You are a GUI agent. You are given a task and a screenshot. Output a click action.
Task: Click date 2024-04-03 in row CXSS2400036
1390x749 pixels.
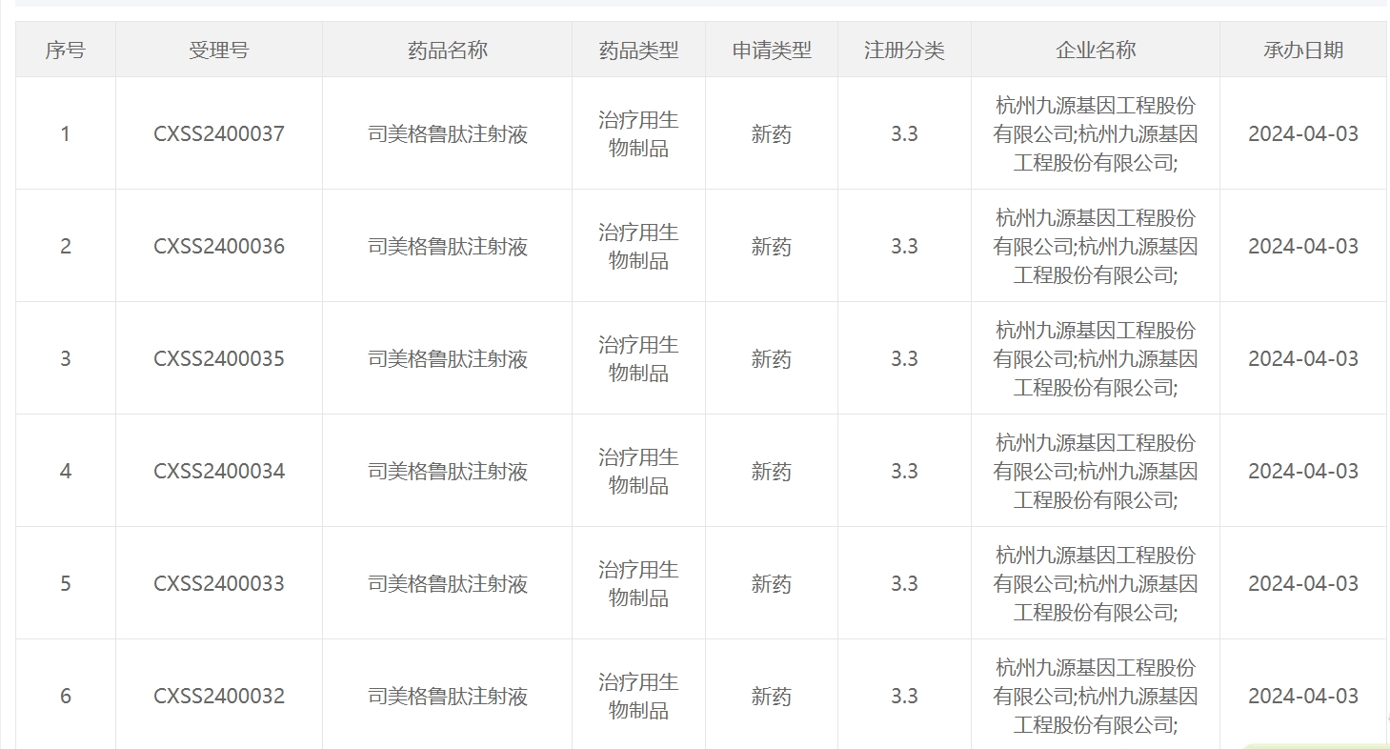(x=1303, y=247)
